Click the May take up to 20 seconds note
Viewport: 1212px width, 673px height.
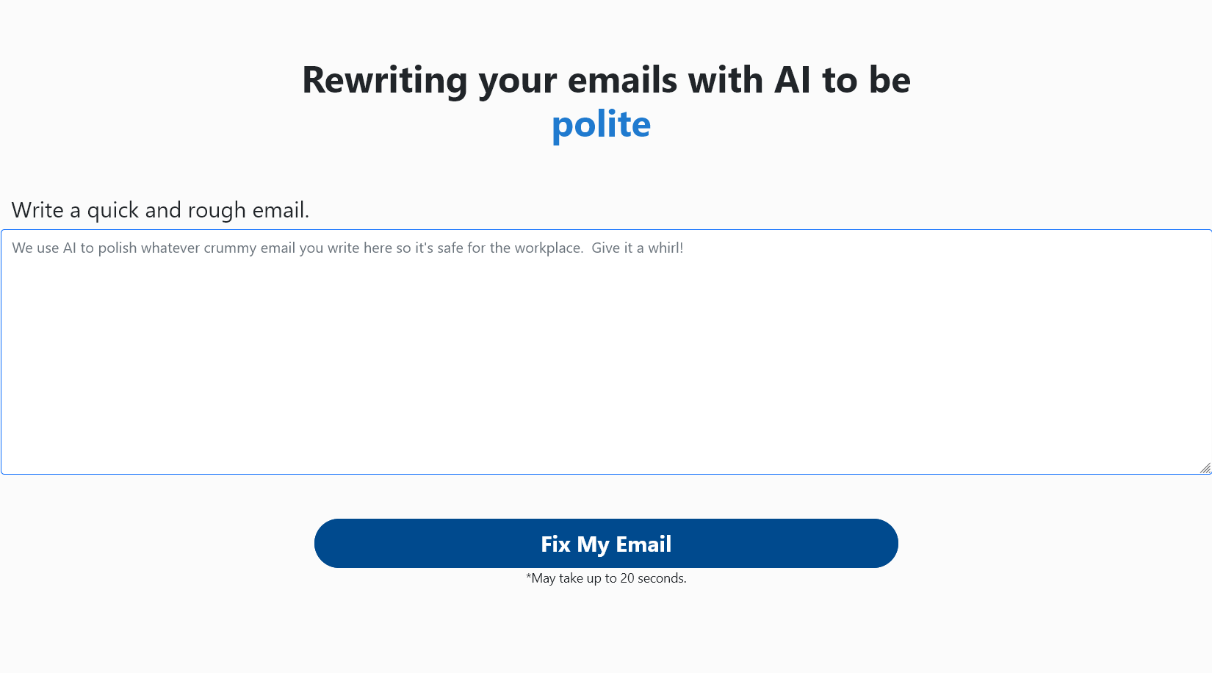(606, 578)
